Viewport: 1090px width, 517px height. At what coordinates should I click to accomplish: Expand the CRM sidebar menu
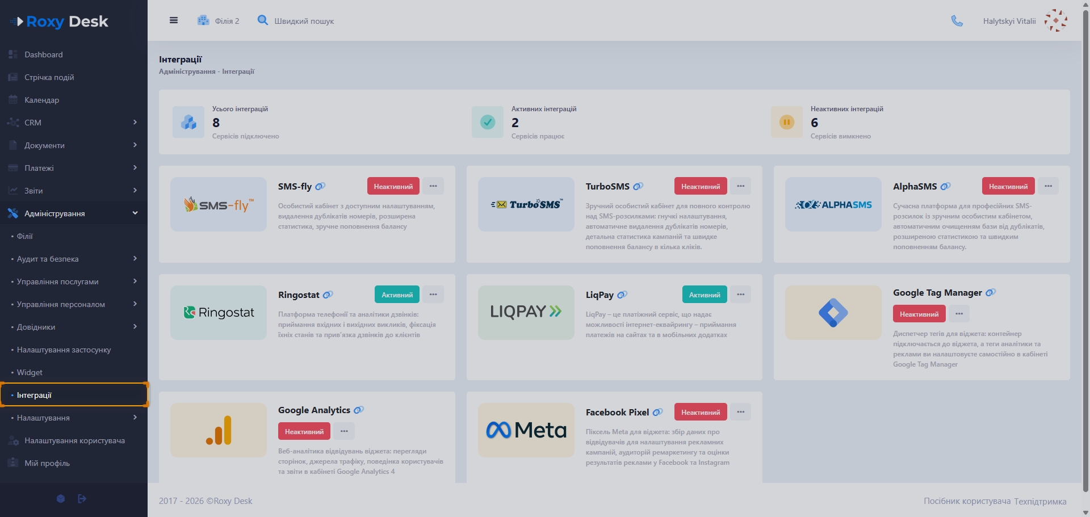(74, 123)
